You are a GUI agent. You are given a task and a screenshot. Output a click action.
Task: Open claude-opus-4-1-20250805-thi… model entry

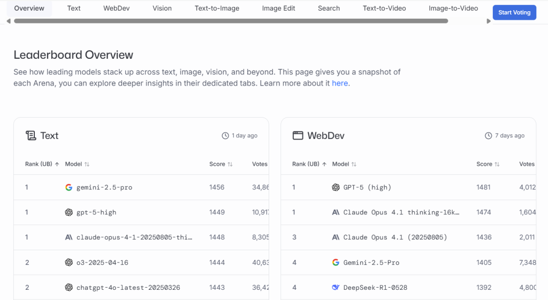134,237
